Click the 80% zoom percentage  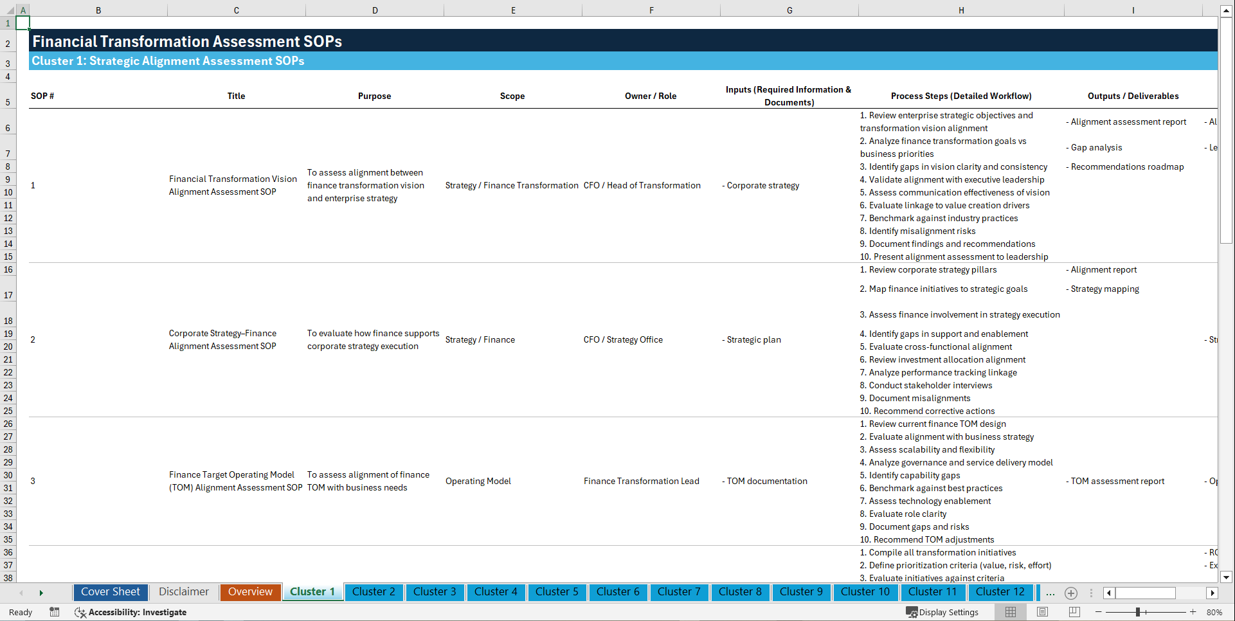click(1214, 612)
